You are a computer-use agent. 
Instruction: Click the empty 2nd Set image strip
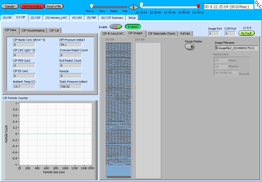click(148, 110)
